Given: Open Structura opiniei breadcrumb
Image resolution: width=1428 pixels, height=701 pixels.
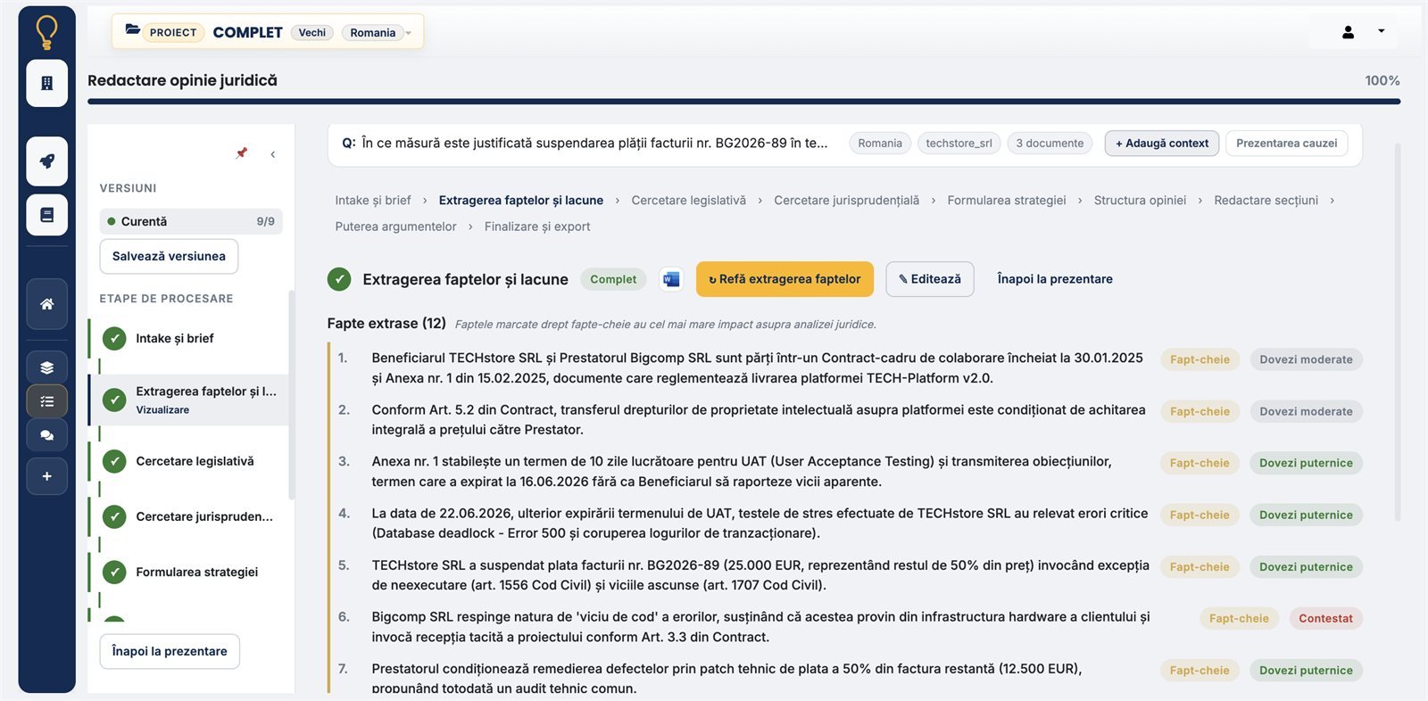Looking at the screenshot, I should 1140,201.
